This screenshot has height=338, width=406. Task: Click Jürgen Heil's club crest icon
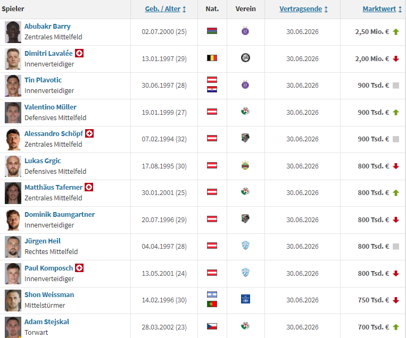[x=245, y=246]
